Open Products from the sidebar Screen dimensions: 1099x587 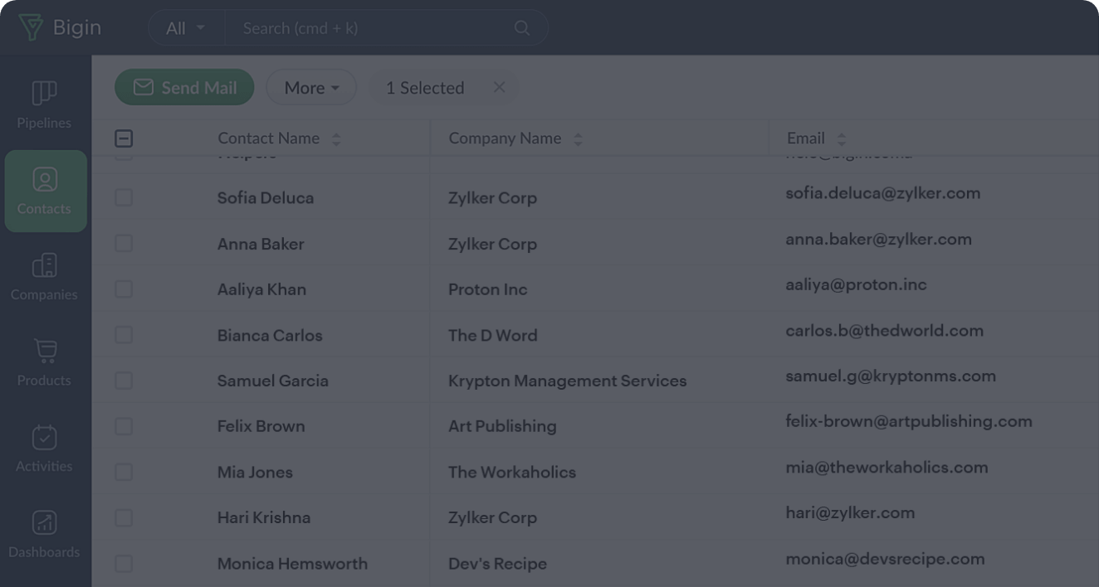tap(44, 362)
